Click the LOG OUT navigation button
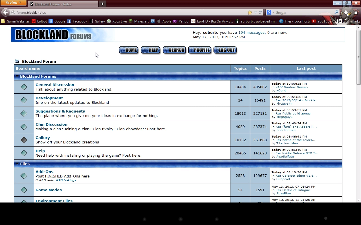Viewport: 361px width, 225px height. pyautogui.click(x=225, y=50)
